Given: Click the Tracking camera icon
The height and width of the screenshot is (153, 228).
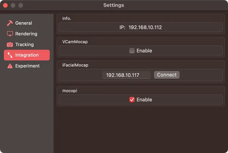Looking at the screenshot, I should pyautogui.click(x=10, y=44).
